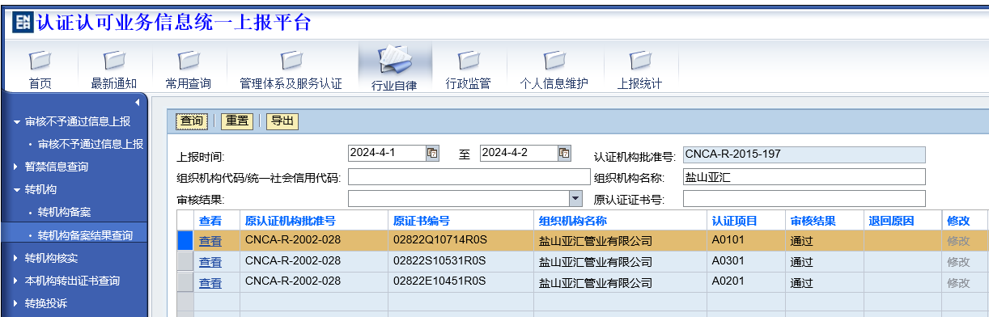
Task: Click CNCA-R-2002-028 in the A0201 row
Action: (293, 282)
